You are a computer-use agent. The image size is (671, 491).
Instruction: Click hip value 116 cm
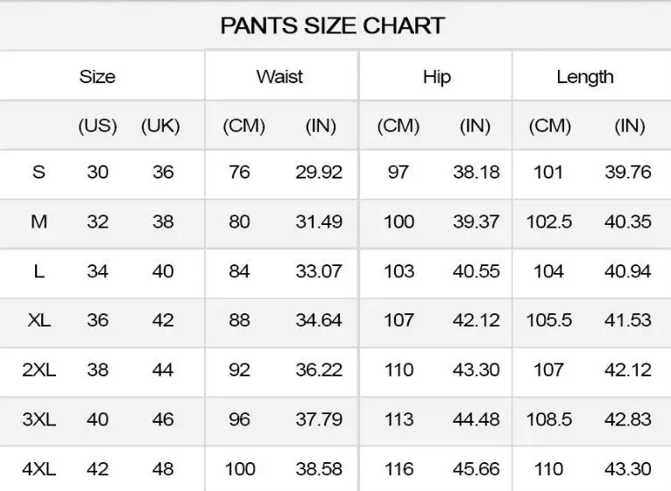point(399,469)
